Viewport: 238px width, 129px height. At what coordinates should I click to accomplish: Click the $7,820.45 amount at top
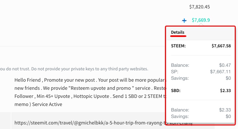(199, 7)
